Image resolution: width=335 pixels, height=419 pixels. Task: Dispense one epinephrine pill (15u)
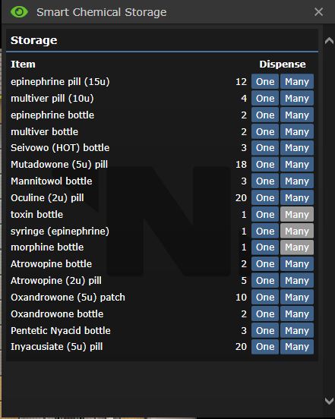tap(265, 81)
